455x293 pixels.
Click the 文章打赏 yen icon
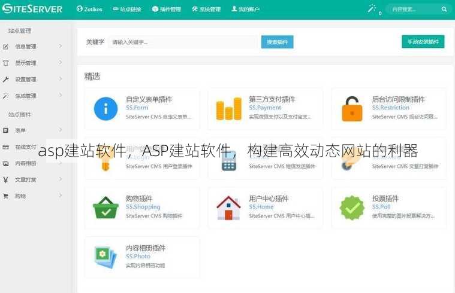pyautogui.click(x=5, y=180)
